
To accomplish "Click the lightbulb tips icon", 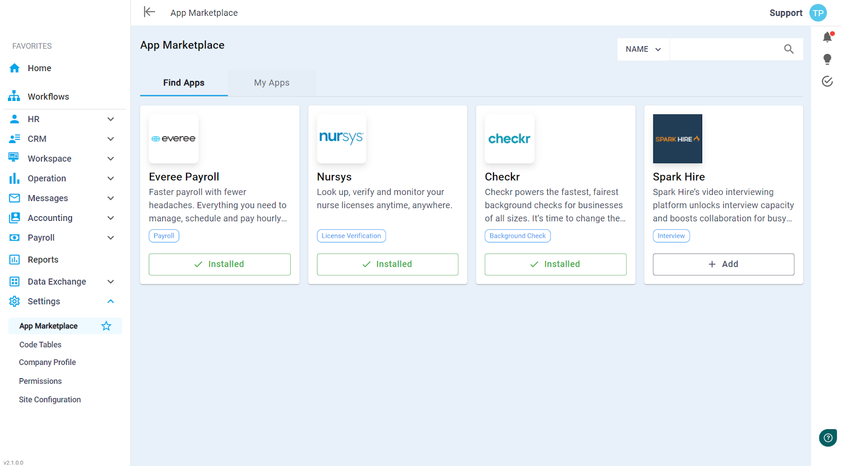I will tap(827, 59).
